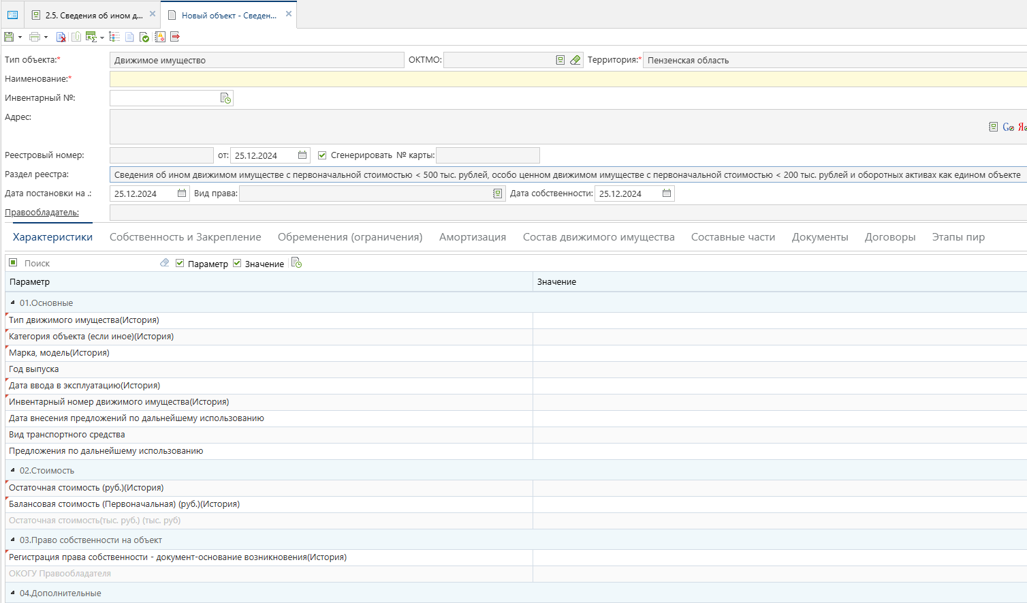Collapse the 03.Право собственности на объект group
Image resolution: width=1027 pixels, height=603 pixels.
[x=13, y=540]
